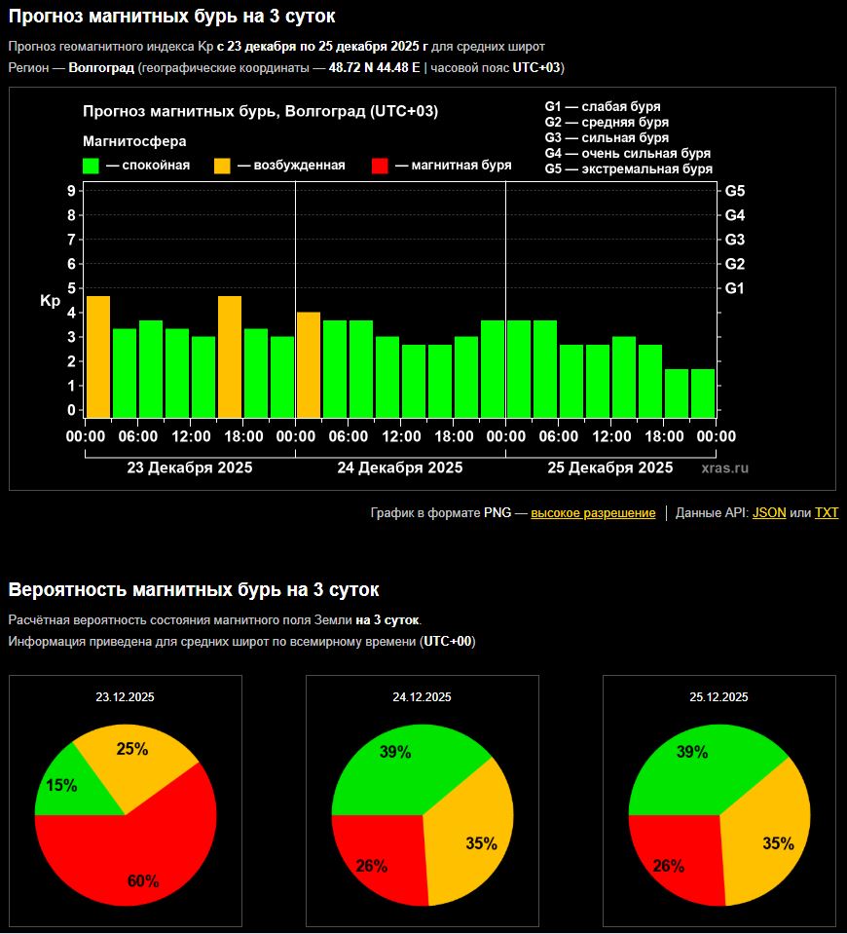This screenshot has width=847, height=934.
Task: Click the orange bar at start of 24 December
Action: pos(309,364)
